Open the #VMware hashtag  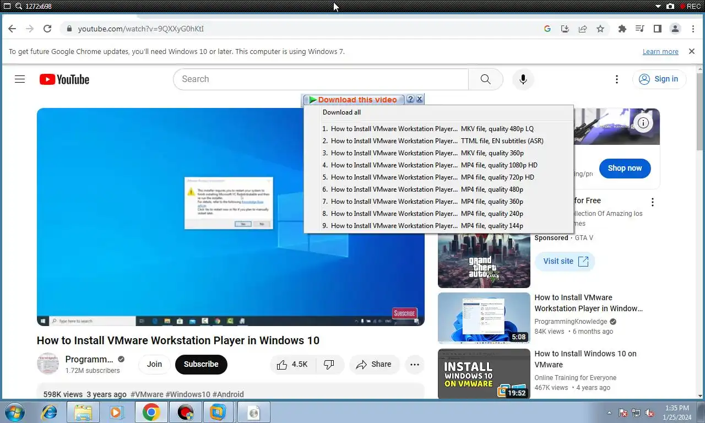pyautogui.click(x=147, y=394)
